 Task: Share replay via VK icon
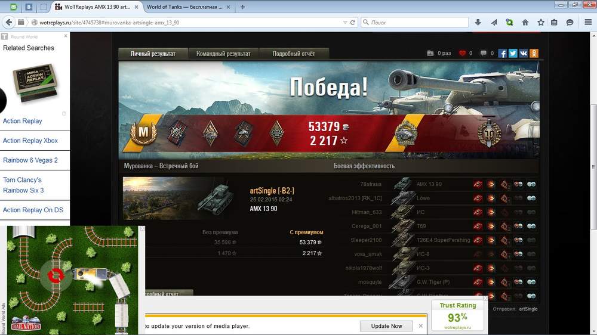tap(524, 54)
